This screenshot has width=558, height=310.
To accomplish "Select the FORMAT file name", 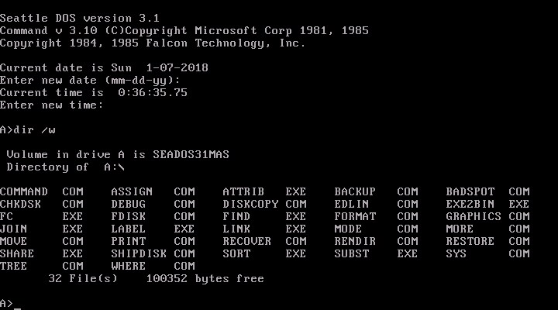I will [356, 216].
